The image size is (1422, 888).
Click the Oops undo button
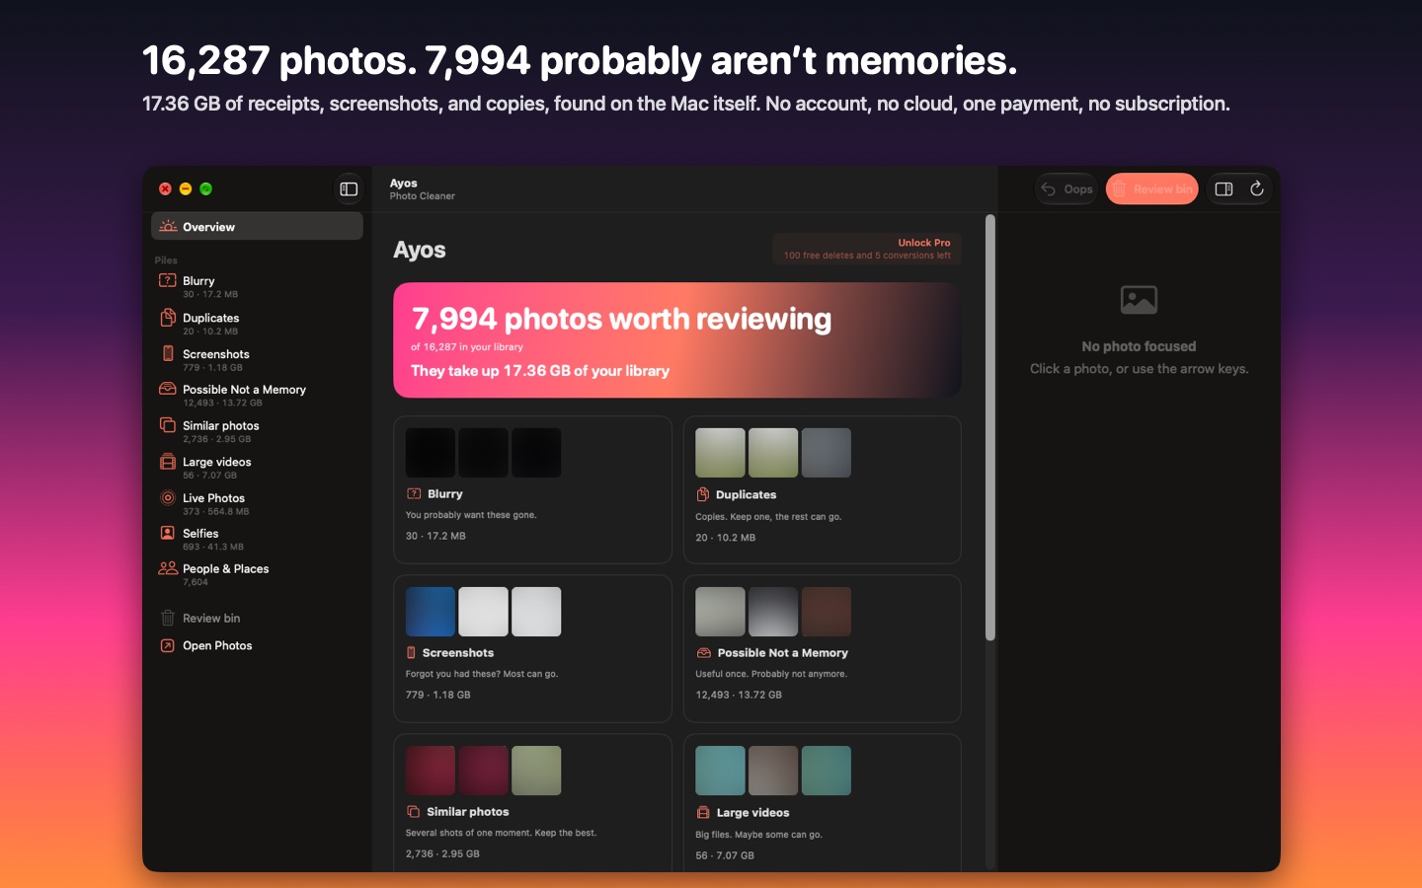point(1066,188)
